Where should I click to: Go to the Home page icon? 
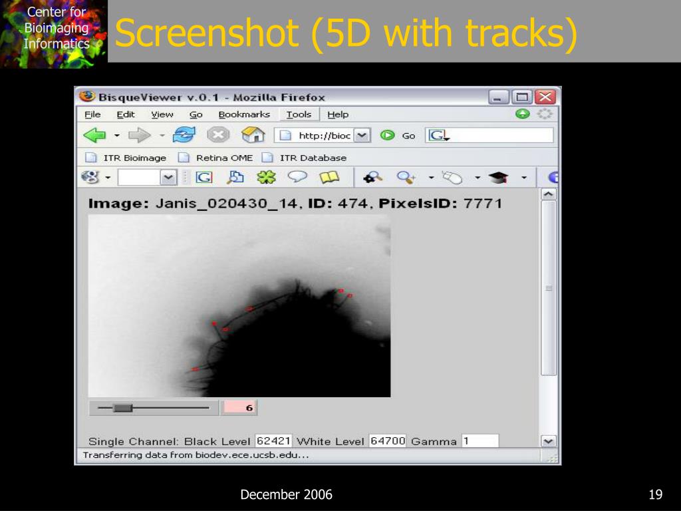point(253,134)
